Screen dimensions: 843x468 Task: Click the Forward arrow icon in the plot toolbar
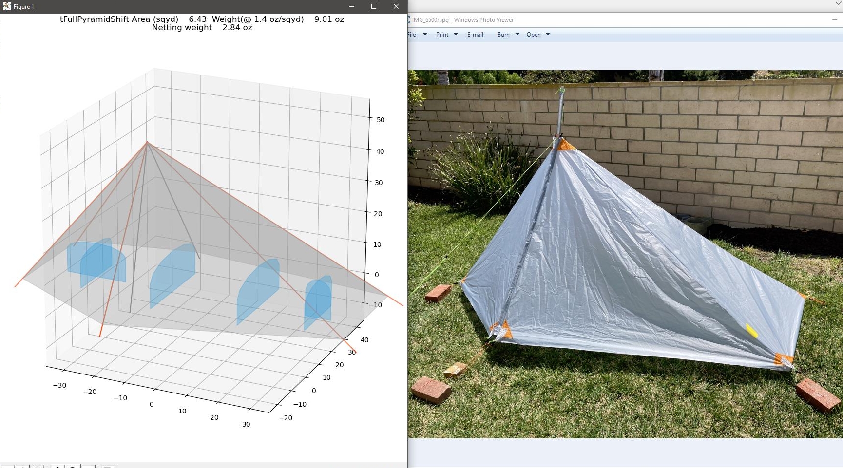click(37, 466)
